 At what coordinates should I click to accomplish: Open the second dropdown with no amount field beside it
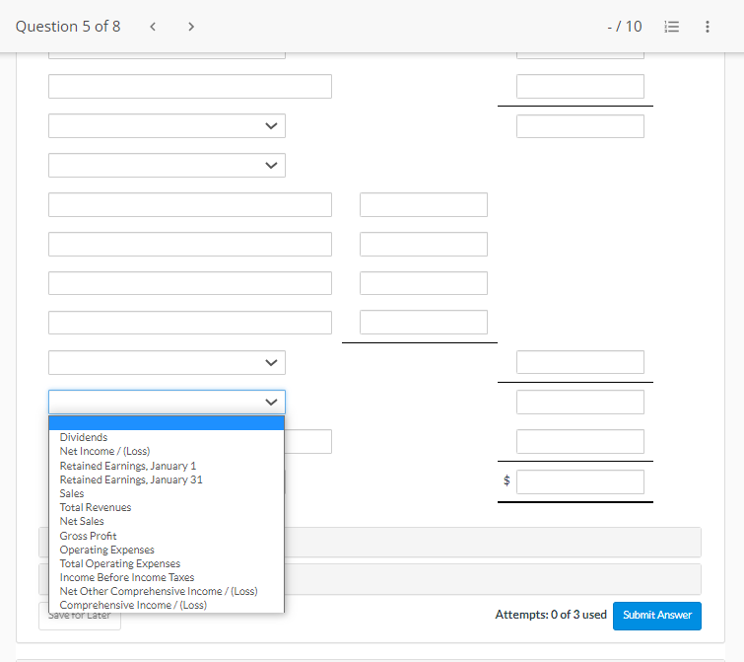(x=167, y=166)
